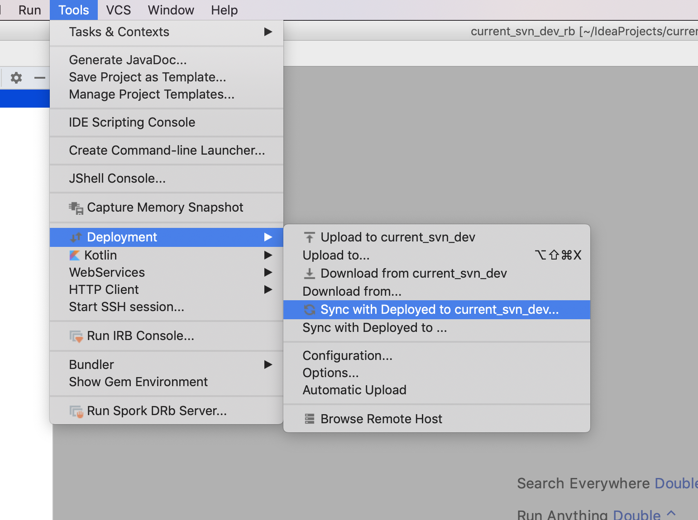Select Upload to current_svn_dev
Image resolution: width=698 pixels, height=520 pixels.
click(x=437, y=237)
